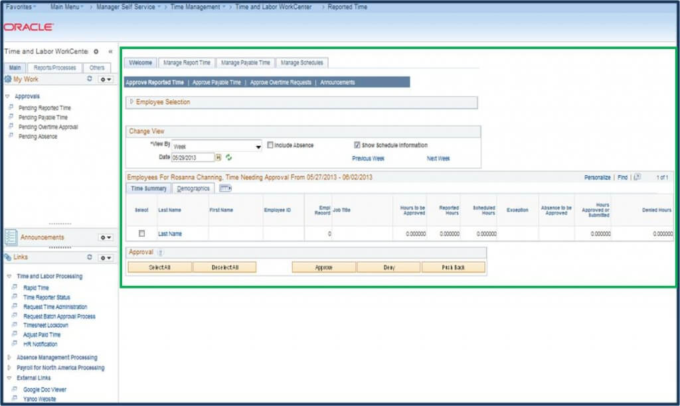Open the HR Notification link
This screenshot has height=406, width=680.
pyautogui.click(x=40, y=344)
